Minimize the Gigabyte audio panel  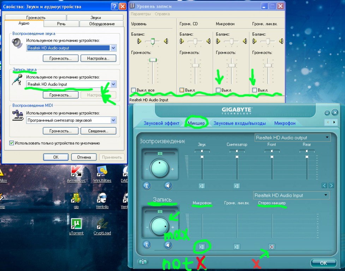point(327,113)
